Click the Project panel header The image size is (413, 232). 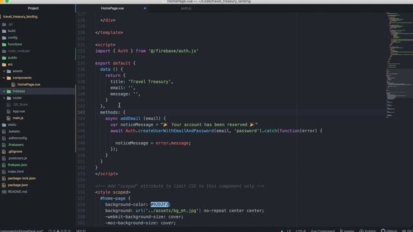pos(33,8)
